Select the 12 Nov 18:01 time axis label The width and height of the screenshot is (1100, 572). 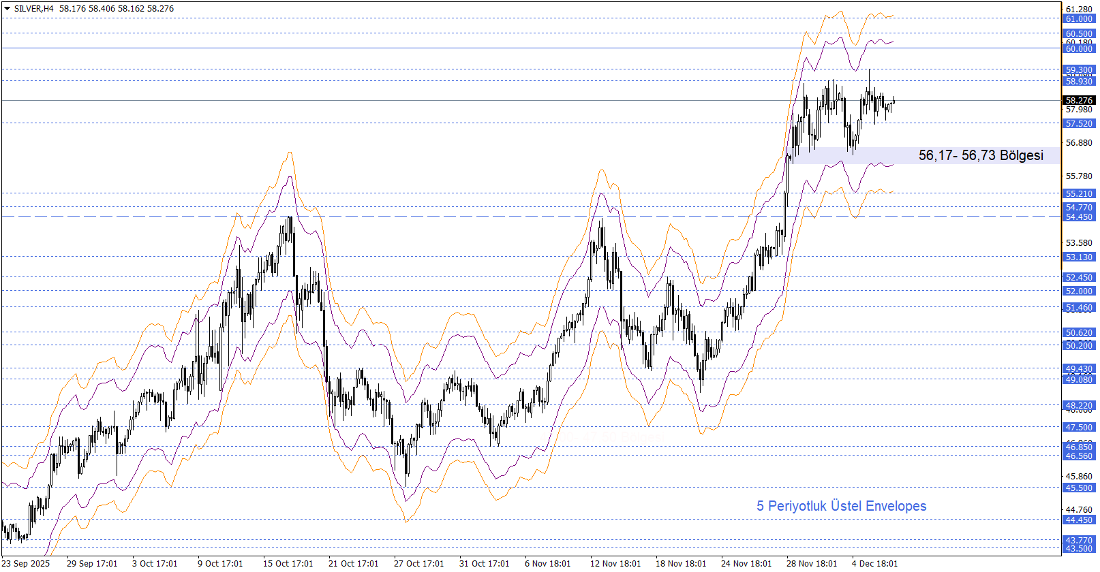tap(615, 563)
